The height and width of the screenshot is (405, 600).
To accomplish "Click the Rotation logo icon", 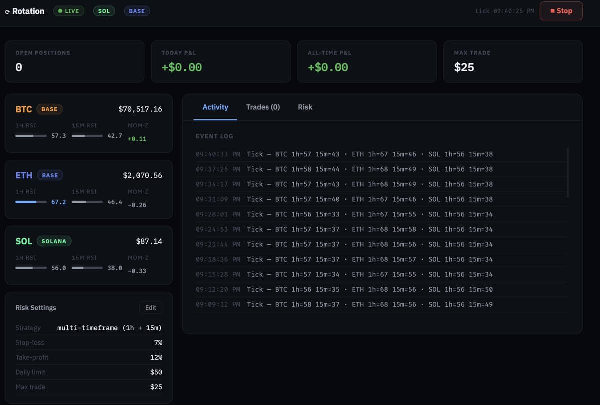I will (x=7, y=11).
